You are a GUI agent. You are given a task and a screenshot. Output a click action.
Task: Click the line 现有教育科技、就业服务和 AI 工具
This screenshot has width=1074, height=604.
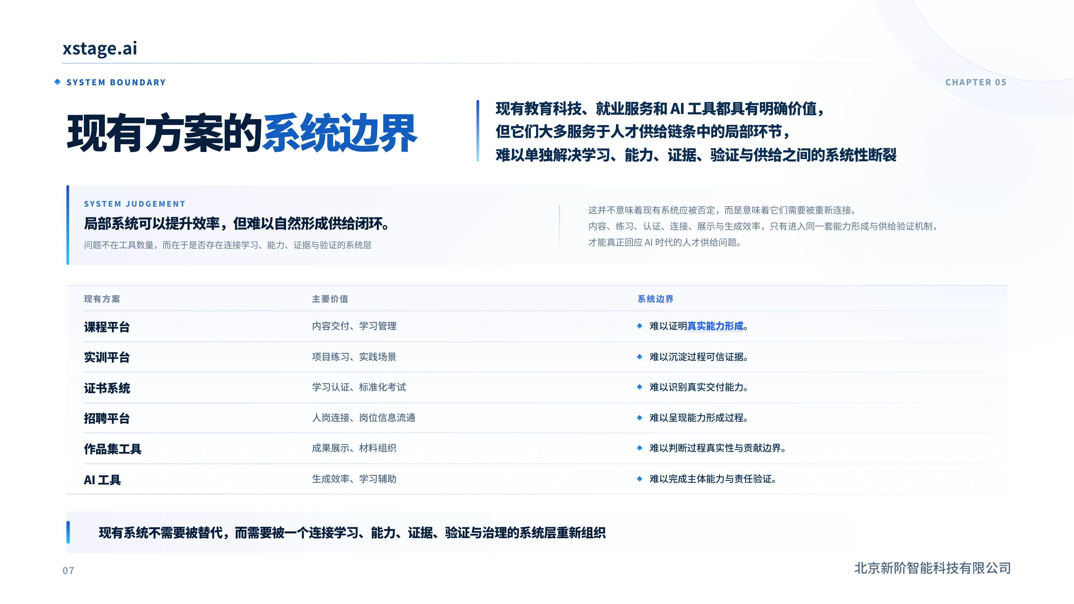pyautogui.click(x=660, y=109)
